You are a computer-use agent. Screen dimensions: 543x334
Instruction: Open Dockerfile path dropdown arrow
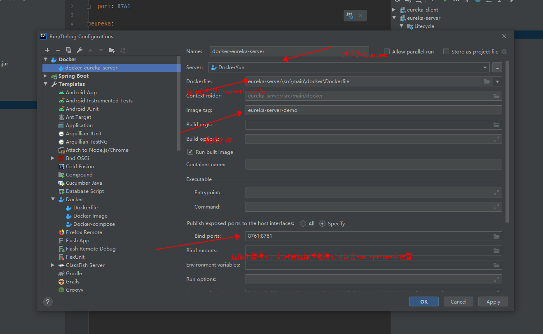coord(498,81)
